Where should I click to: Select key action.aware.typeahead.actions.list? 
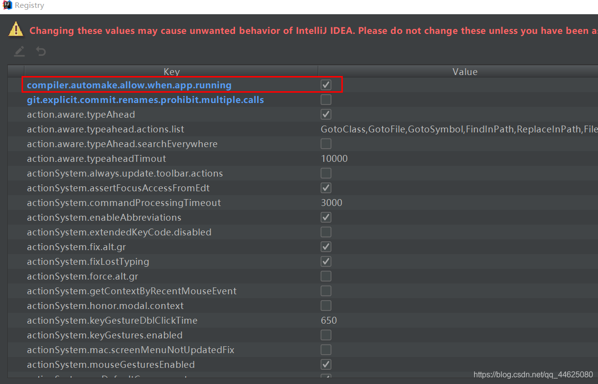105,129
